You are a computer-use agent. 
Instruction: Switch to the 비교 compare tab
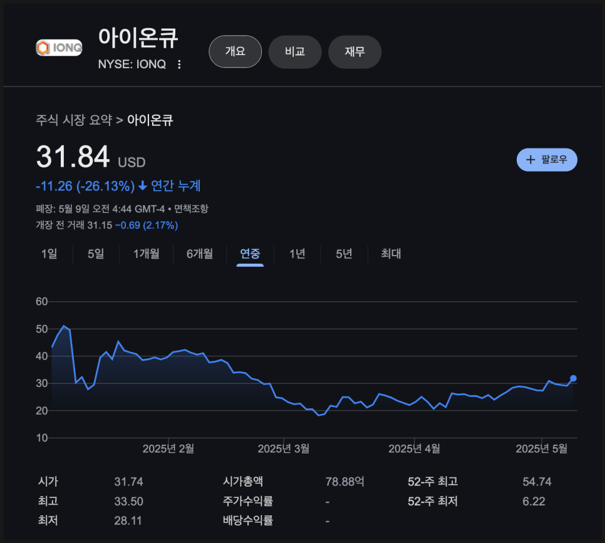click(295, 52)
